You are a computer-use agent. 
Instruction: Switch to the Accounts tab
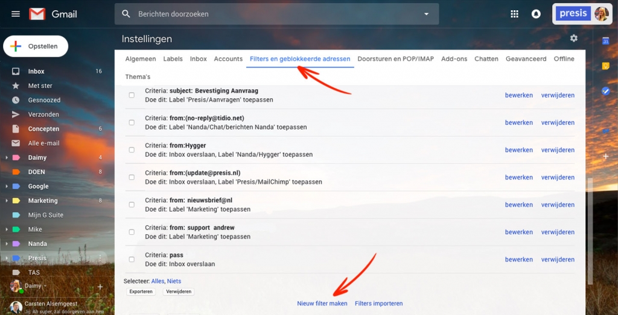(228, 59)
